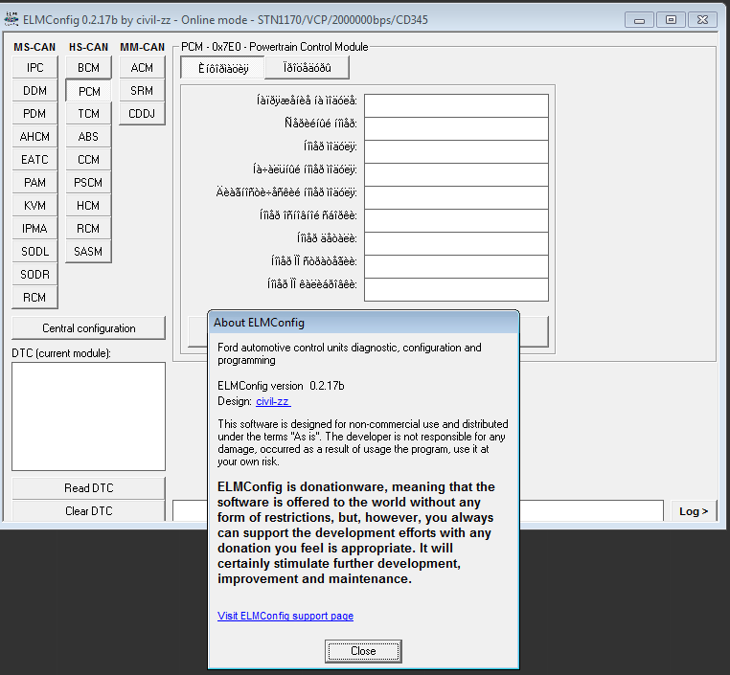Click the seventh PCM info field

(456, 244)
